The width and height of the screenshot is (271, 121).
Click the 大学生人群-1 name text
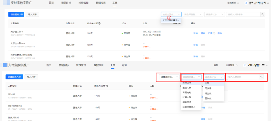17,32
